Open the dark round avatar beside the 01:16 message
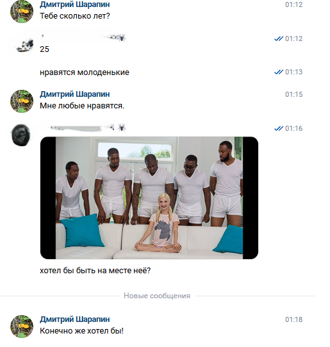The height and width of the screenshot is (347, 330). click(x=21, y=135)
